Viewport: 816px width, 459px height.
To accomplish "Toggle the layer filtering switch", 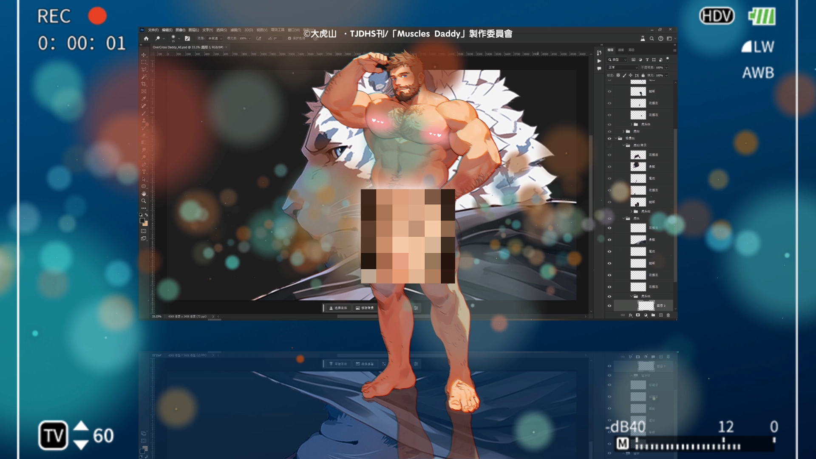I will (668, 59).
